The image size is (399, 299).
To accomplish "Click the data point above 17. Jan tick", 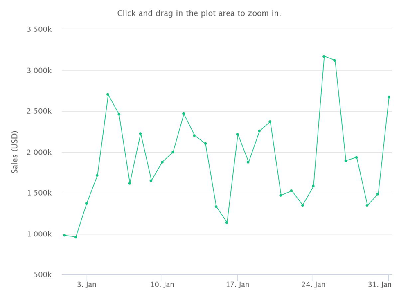I will pos(237,134).
